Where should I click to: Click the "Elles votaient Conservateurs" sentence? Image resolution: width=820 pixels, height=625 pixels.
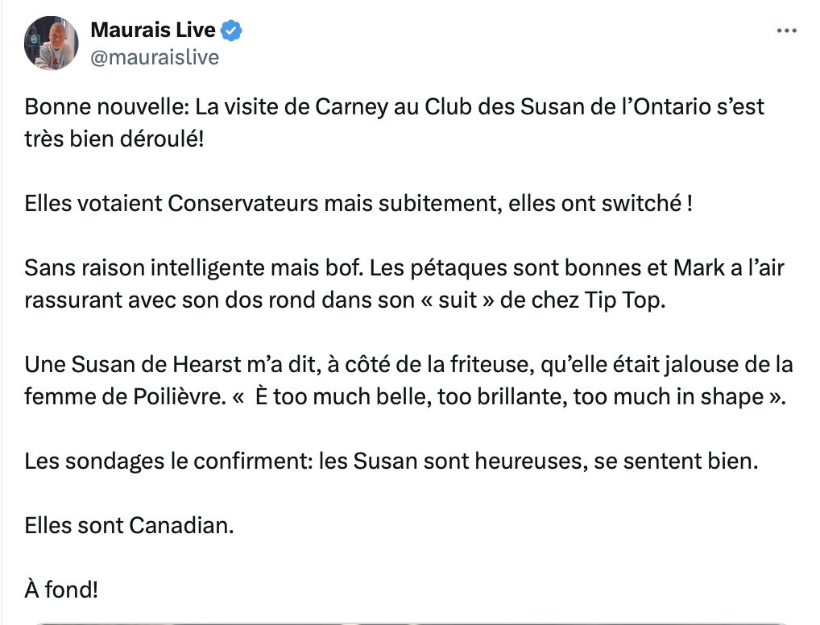click(358, 204)
